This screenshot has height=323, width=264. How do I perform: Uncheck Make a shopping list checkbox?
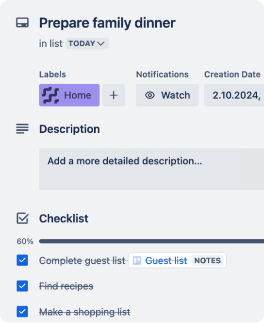[22, 311]
